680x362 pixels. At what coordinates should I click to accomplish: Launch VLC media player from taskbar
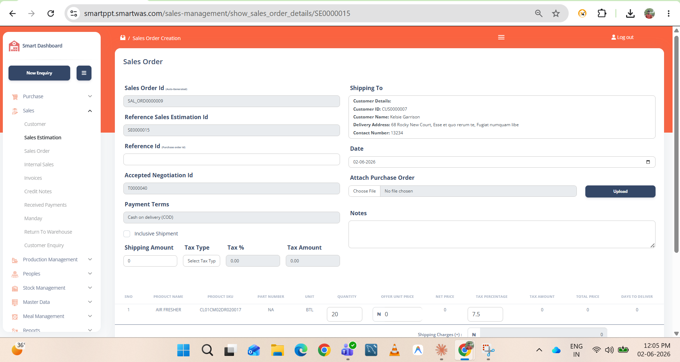point(394,350)
